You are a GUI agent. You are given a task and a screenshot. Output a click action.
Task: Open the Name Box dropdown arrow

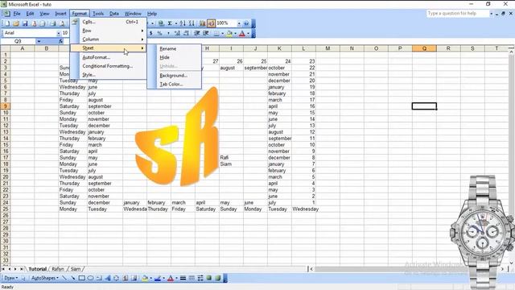pyautogui.click(x=39, y=41)
